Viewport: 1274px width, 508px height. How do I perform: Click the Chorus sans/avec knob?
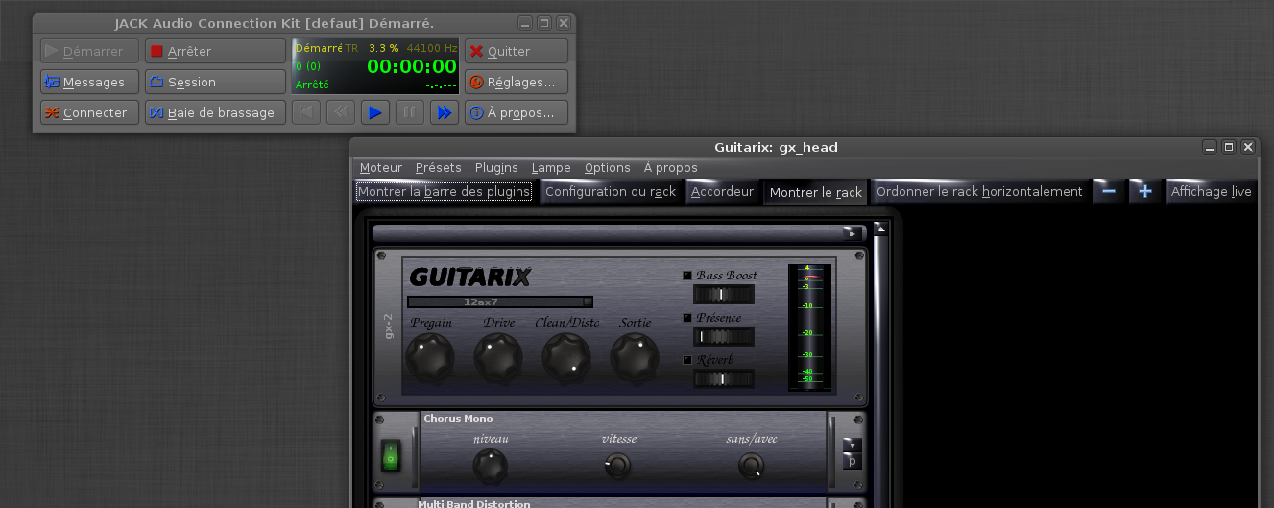[x=751, y=467]
